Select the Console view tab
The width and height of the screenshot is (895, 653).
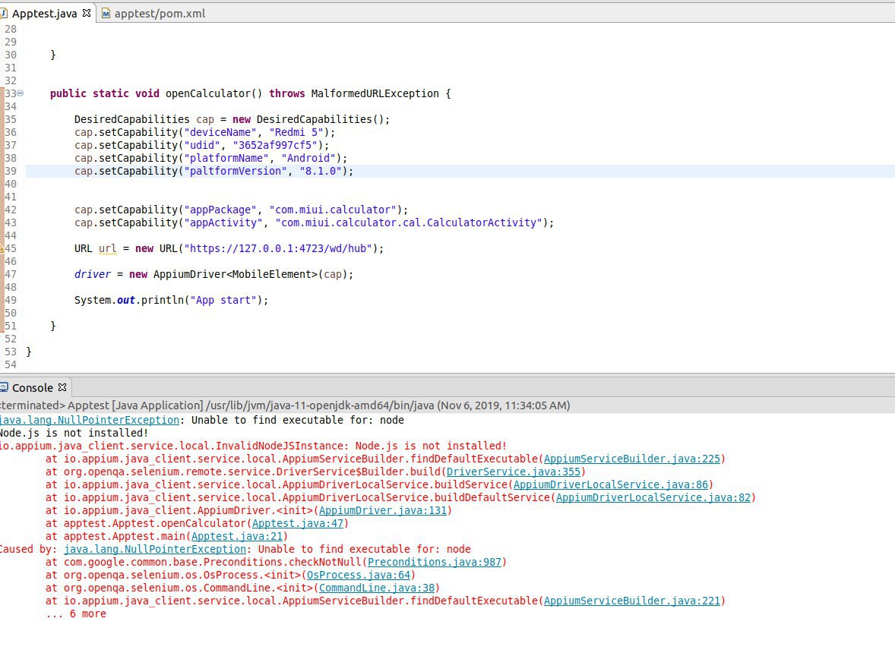coord(33,388)
